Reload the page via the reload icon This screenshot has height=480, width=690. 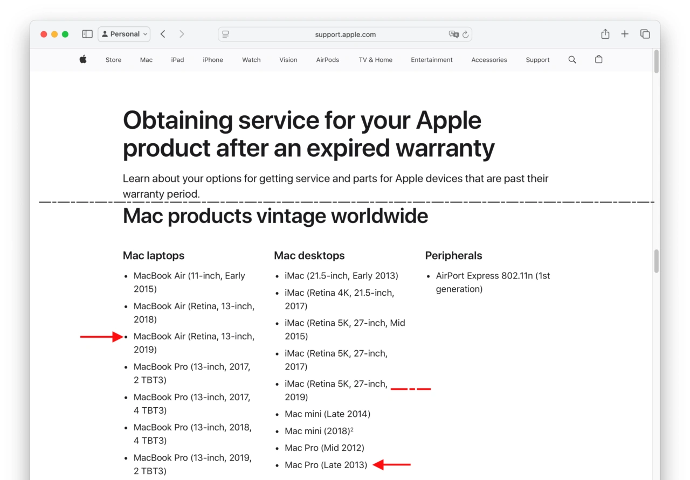pos(466,34)
